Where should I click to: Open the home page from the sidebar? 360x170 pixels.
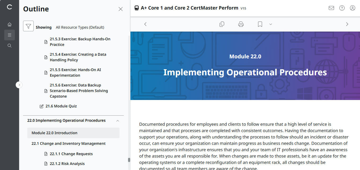click(10, 24)
